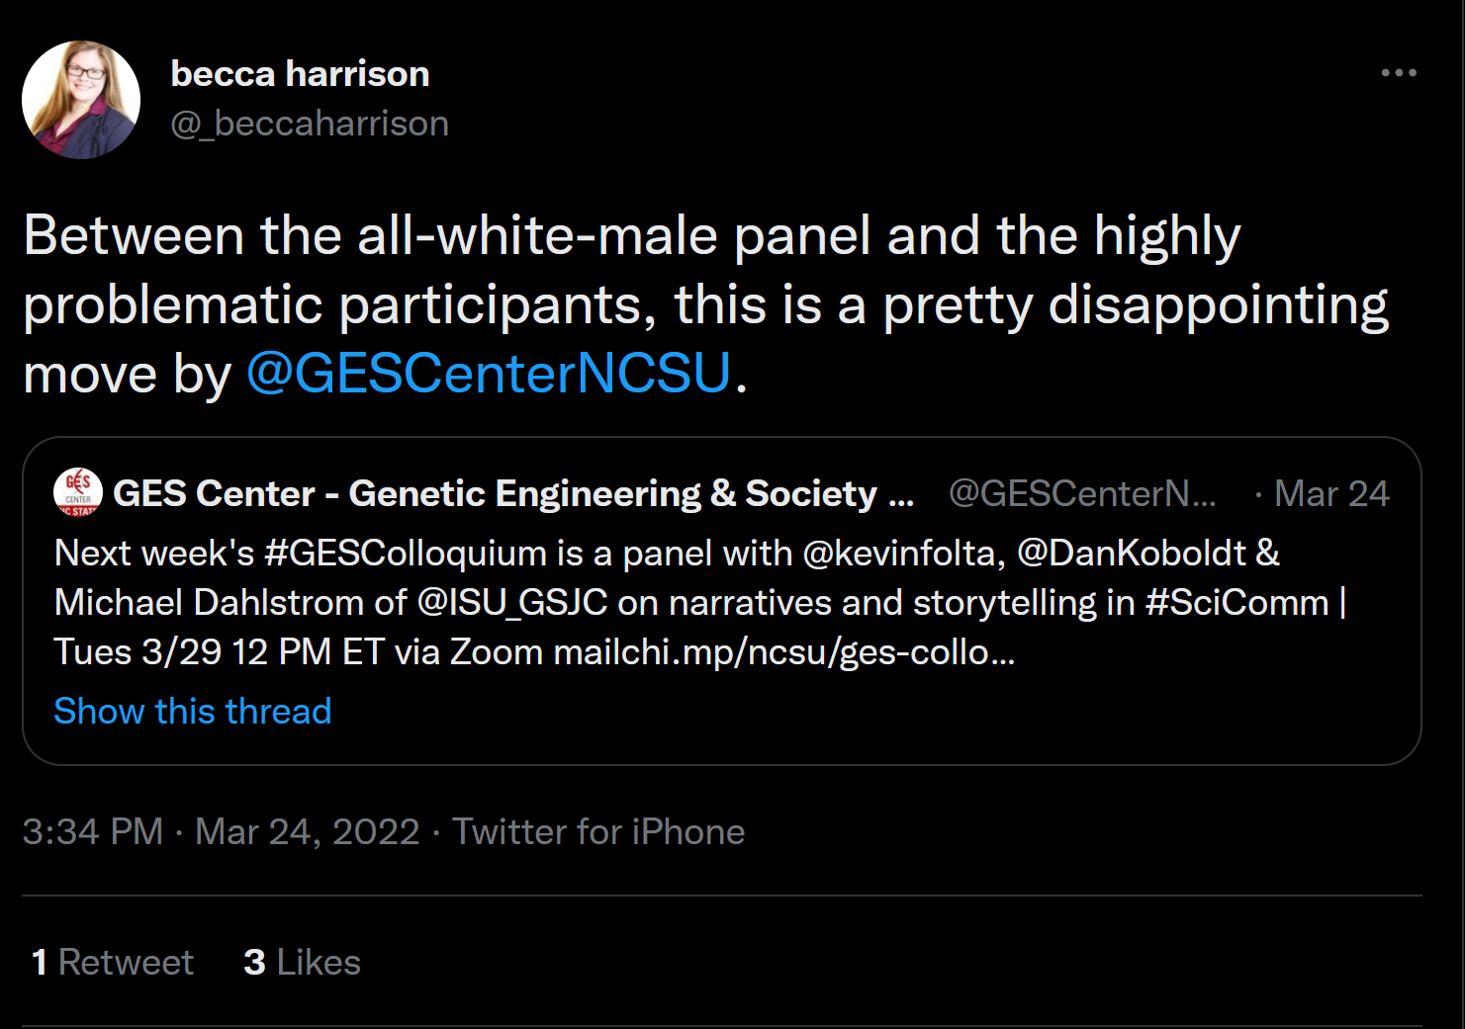Click becca harrison's profile photo

coord(81,100)
